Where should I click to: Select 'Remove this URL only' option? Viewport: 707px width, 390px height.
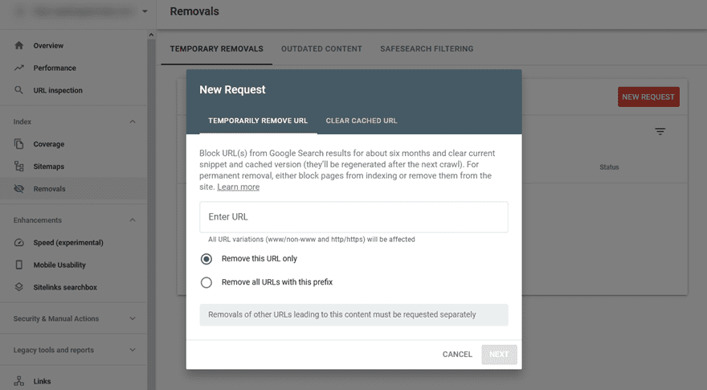point(206,259)
